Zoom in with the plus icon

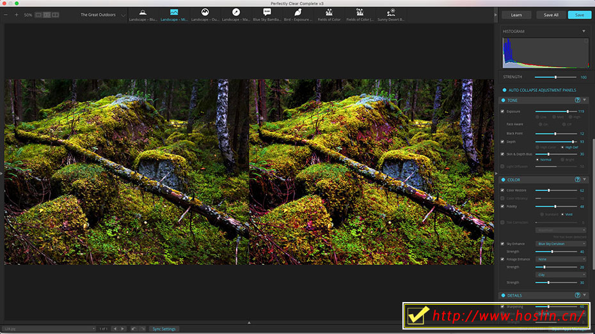[17, 15]
